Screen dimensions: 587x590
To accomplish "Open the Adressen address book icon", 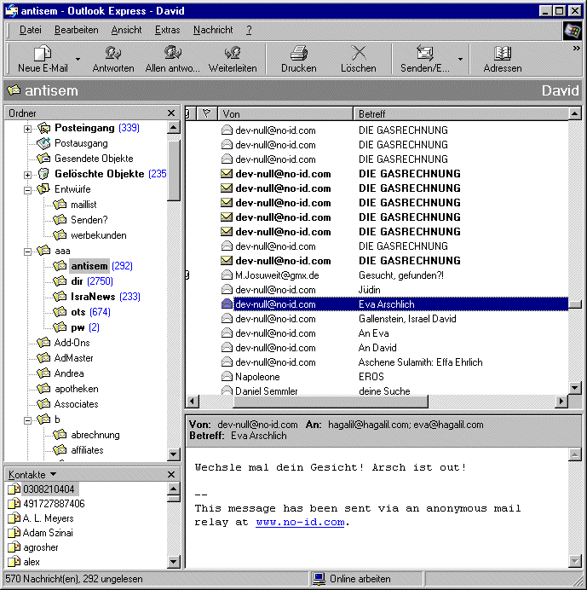I will [503, 53].
